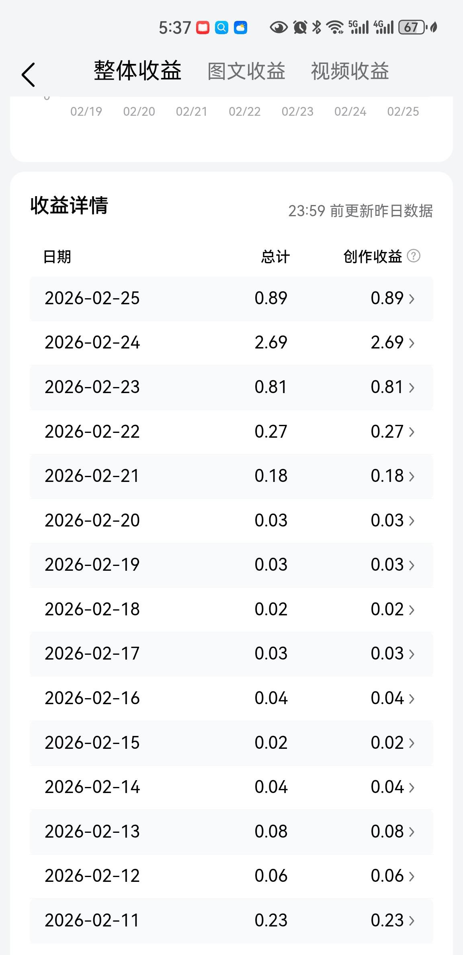The width and height of the screenshot is (463, 955).
Task: Open the chevron on the 2026-02-13 row
Action: click(x=412, y=832)
